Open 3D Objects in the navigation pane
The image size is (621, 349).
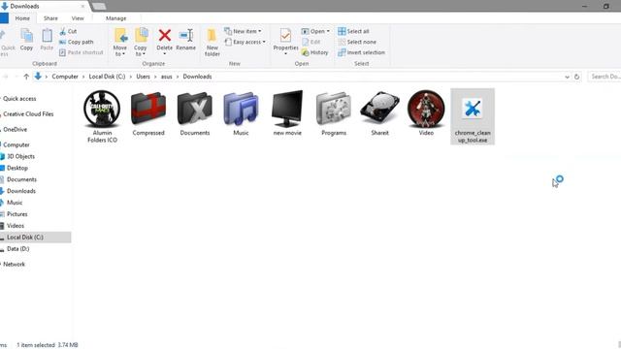click(x=20, y=156)
